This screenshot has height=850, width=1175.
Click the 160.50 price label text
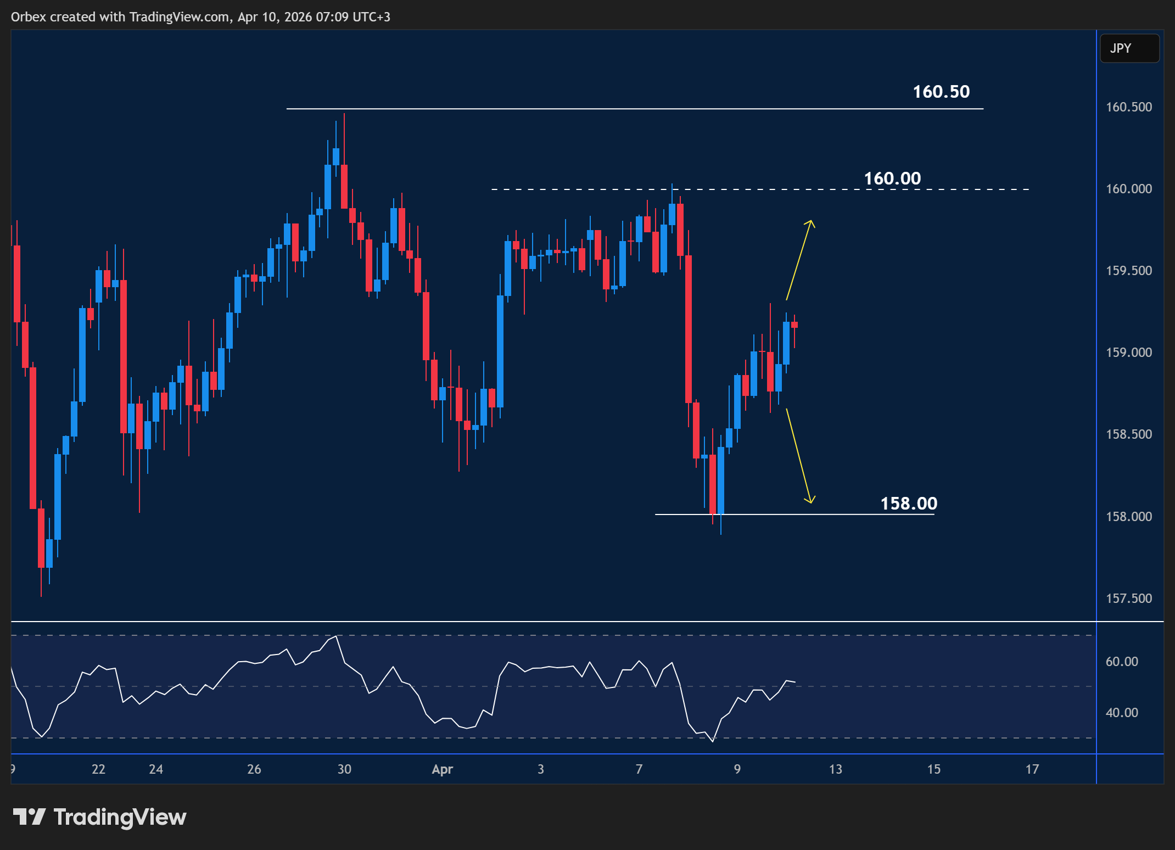click(x=941, y=92)
